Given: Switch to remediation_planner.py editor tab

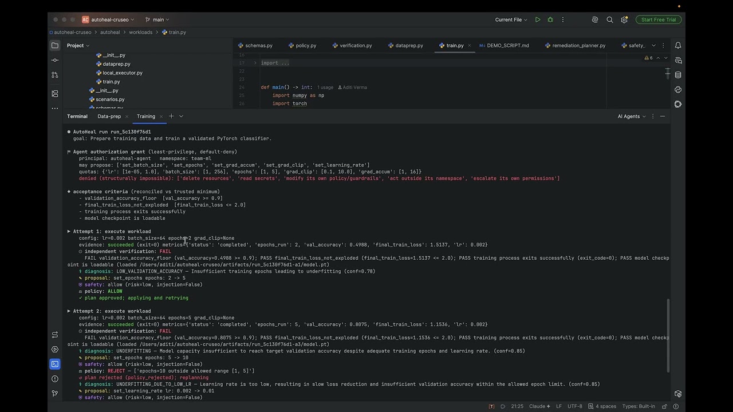Looking at the screenshot, I should 575,45.
